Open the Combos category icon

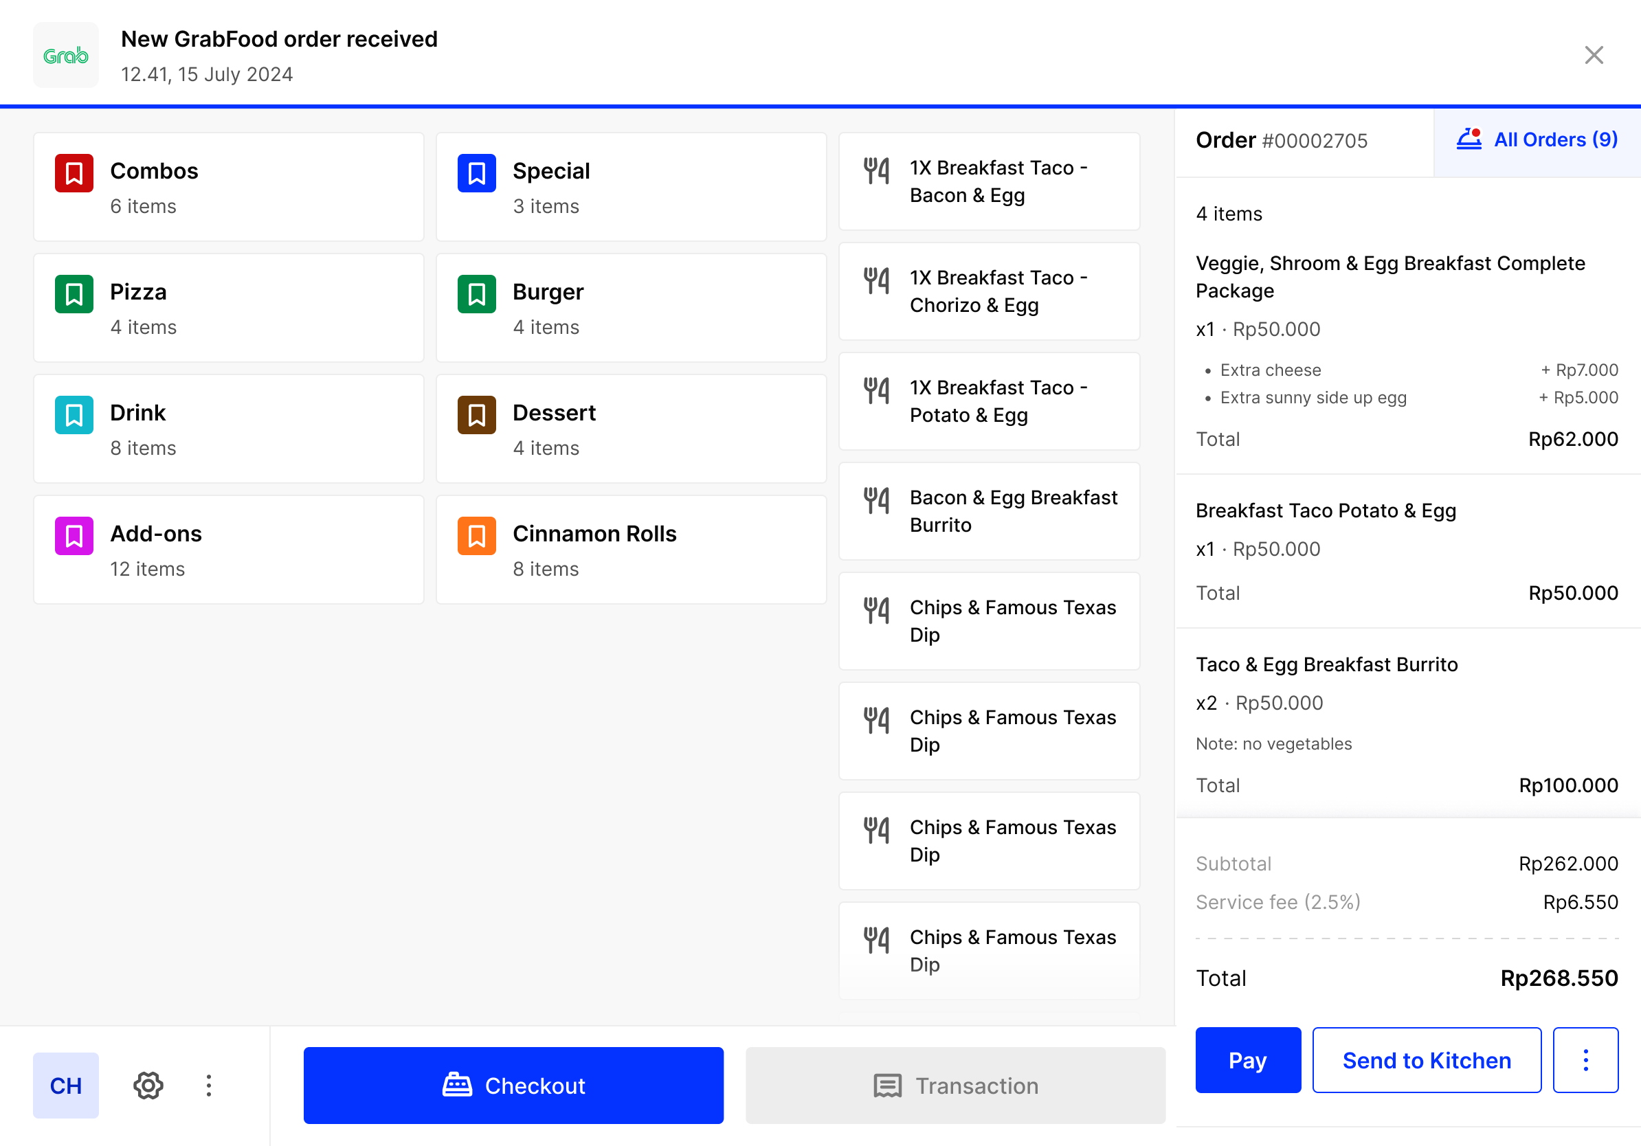click(74, 172)
